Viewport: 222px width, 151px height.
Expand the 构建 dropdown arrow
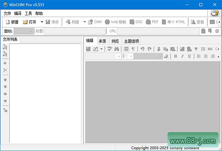tap(85, 22)
